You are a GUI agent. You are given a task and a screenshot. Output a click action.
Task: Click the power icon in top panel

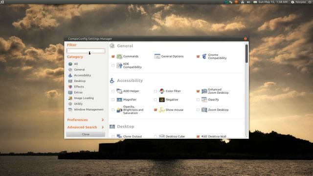click(x=310, y=2)
